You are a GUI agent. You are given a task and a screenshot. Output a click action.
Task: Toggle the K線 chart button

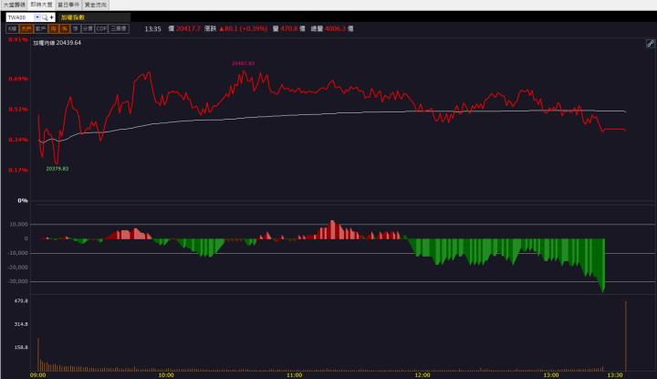[x=12, y=29]
